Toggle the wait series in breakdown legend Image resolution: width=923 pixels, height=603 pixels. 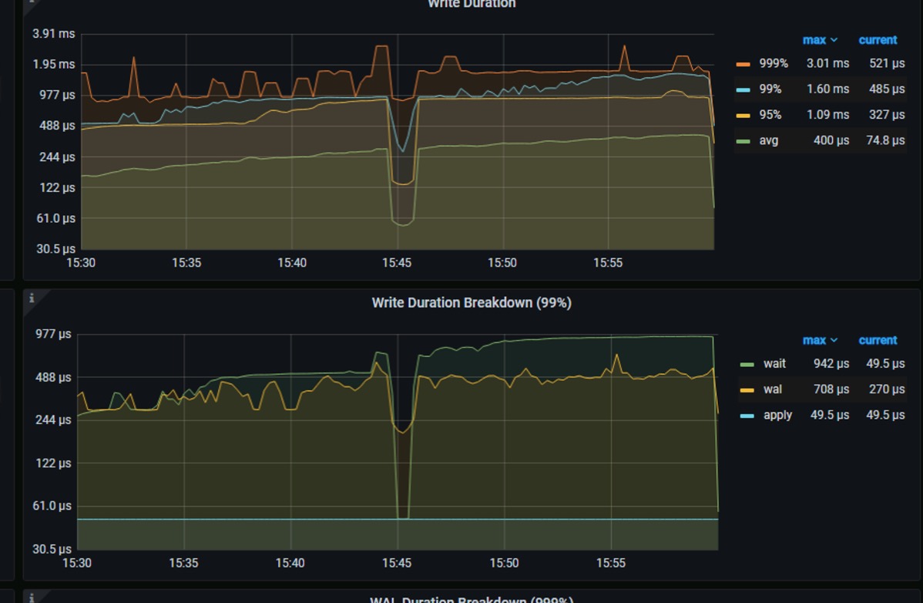[775, 363]
